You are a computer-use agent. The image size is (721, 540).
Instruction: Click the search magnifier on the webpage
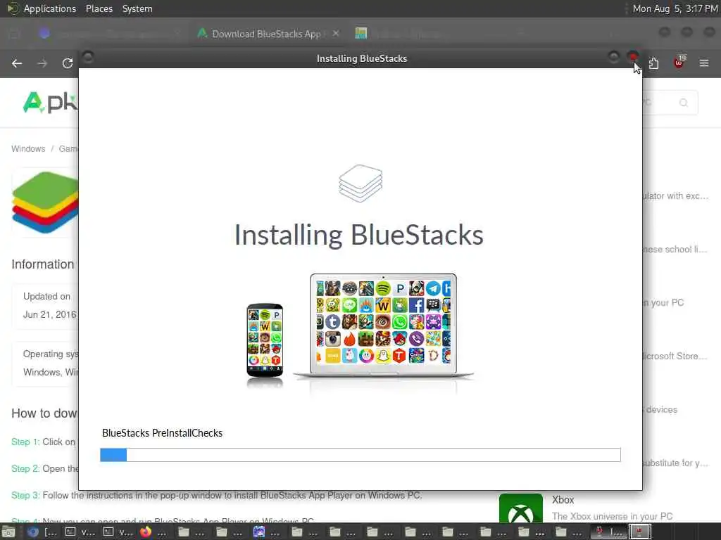684,103
